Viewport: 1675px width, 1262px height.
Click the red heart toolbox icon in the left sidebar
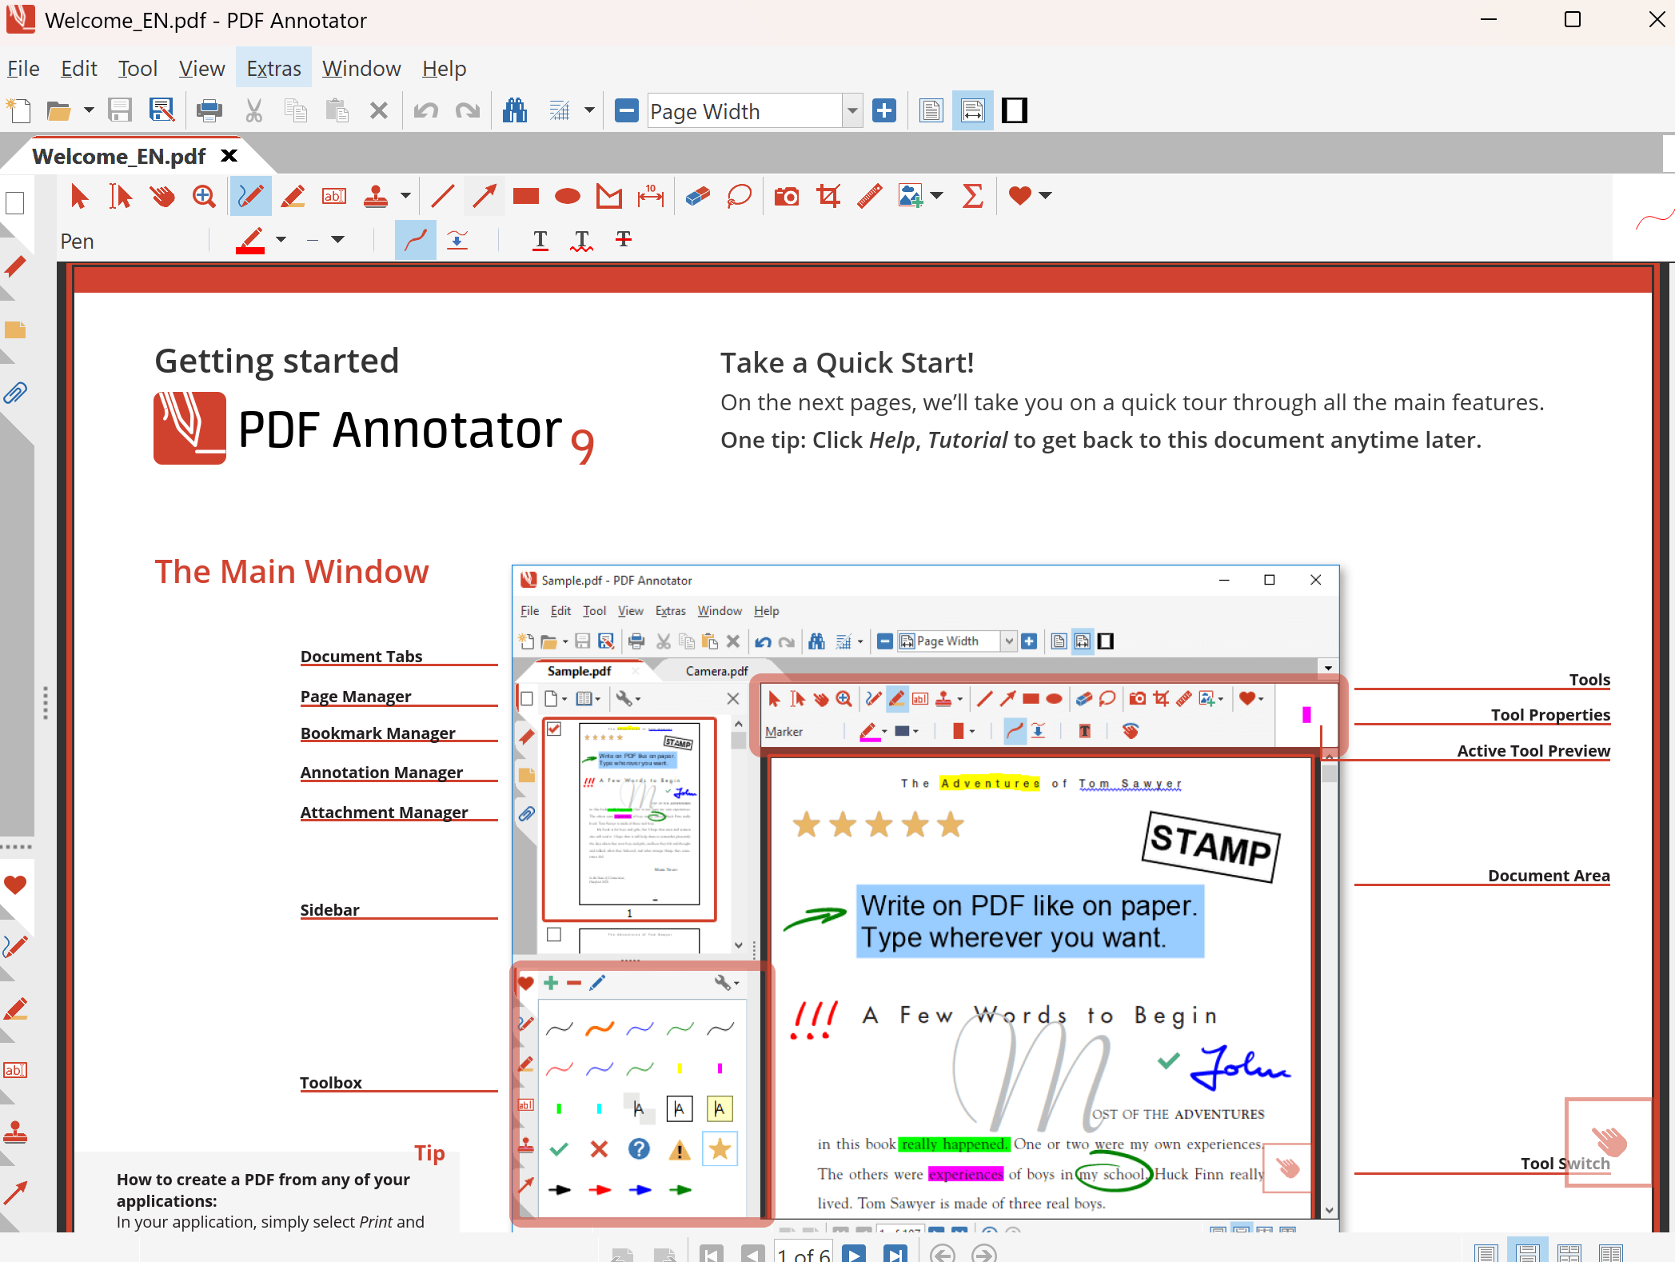point(15,885)
